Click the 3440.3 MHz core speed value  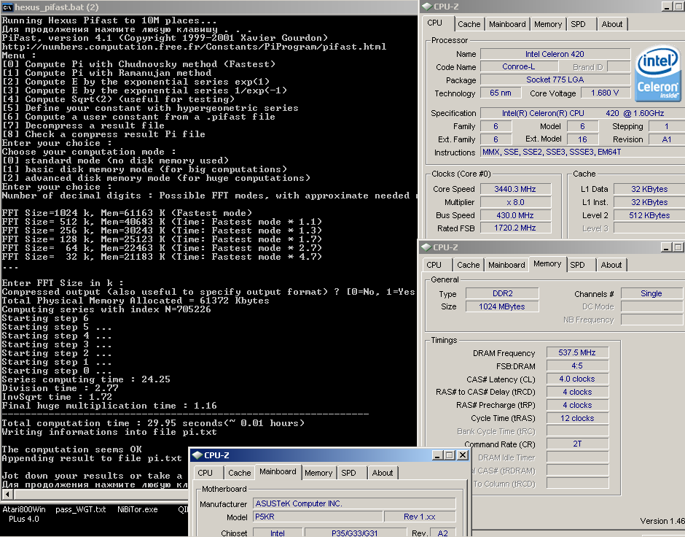tap(515, 190)
